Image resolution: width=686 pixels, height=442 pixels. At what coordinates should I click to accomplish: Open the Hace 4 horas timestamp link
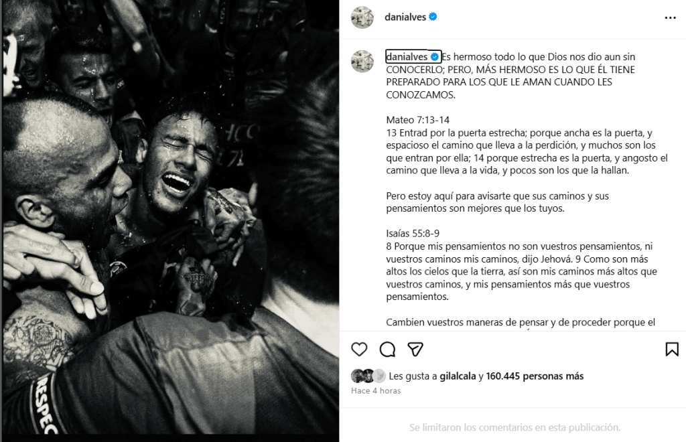(x=376, y=390)
